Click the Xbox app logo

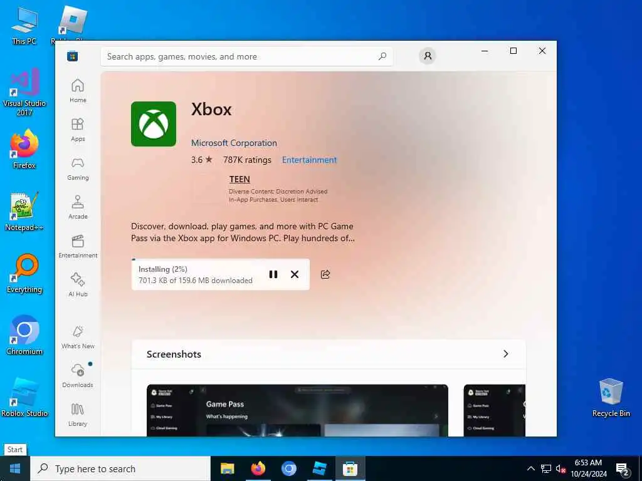point(154,124)
